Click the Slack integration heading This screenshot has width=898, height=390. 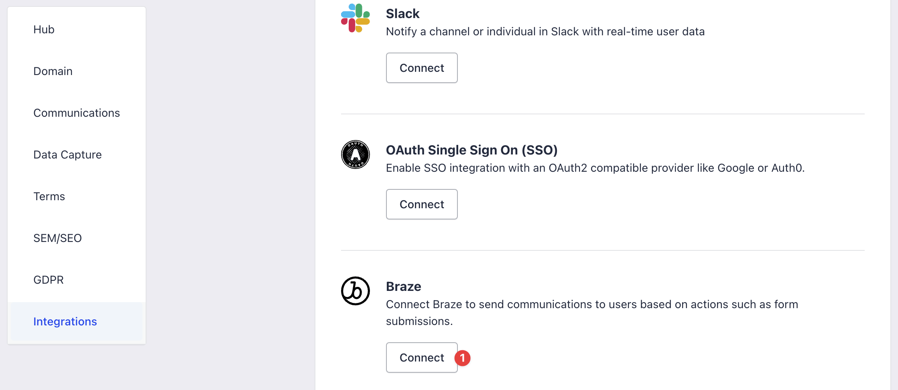(x=402, y=14)
